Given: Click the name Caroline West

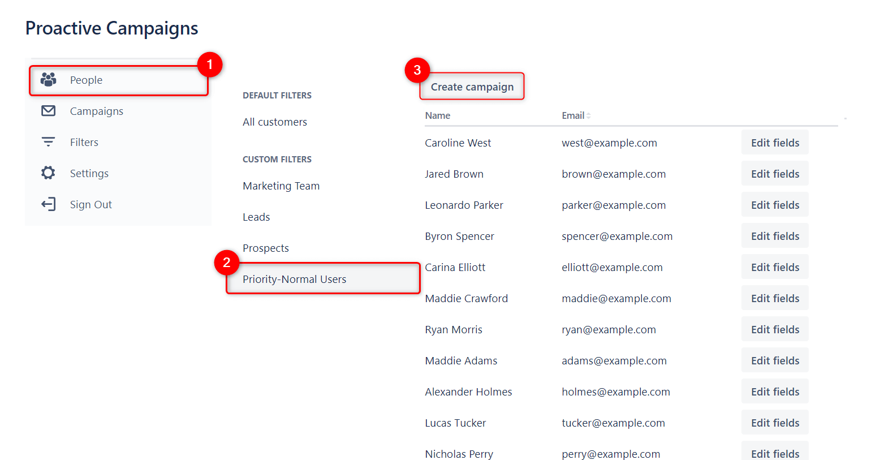Looking at the screenshot, I should point(458,143).
